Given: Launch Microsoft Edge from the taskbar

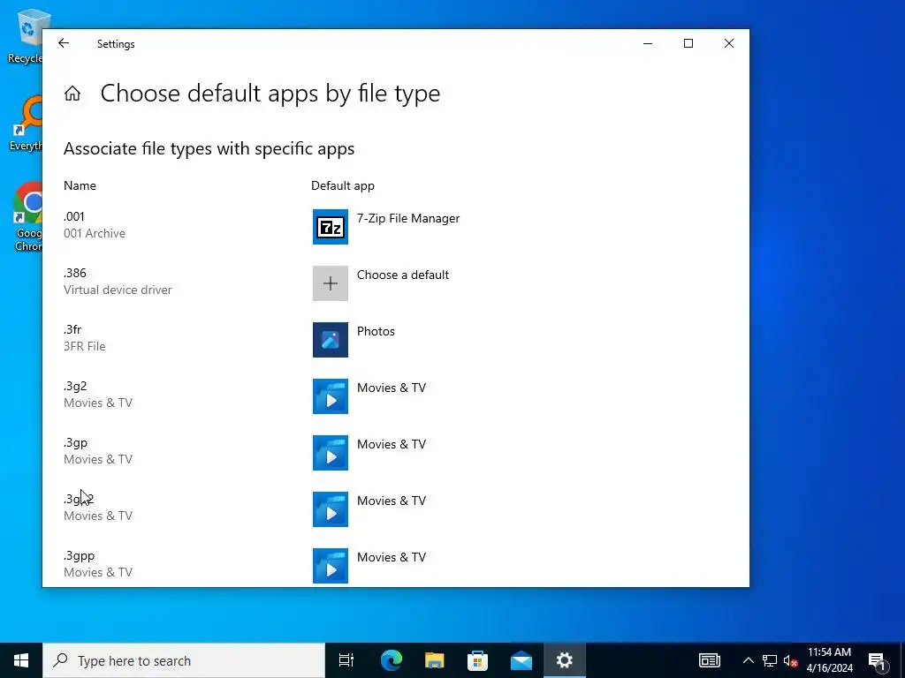Looking at the screenshot, I should pyautogui.click(x=392, y=660).
